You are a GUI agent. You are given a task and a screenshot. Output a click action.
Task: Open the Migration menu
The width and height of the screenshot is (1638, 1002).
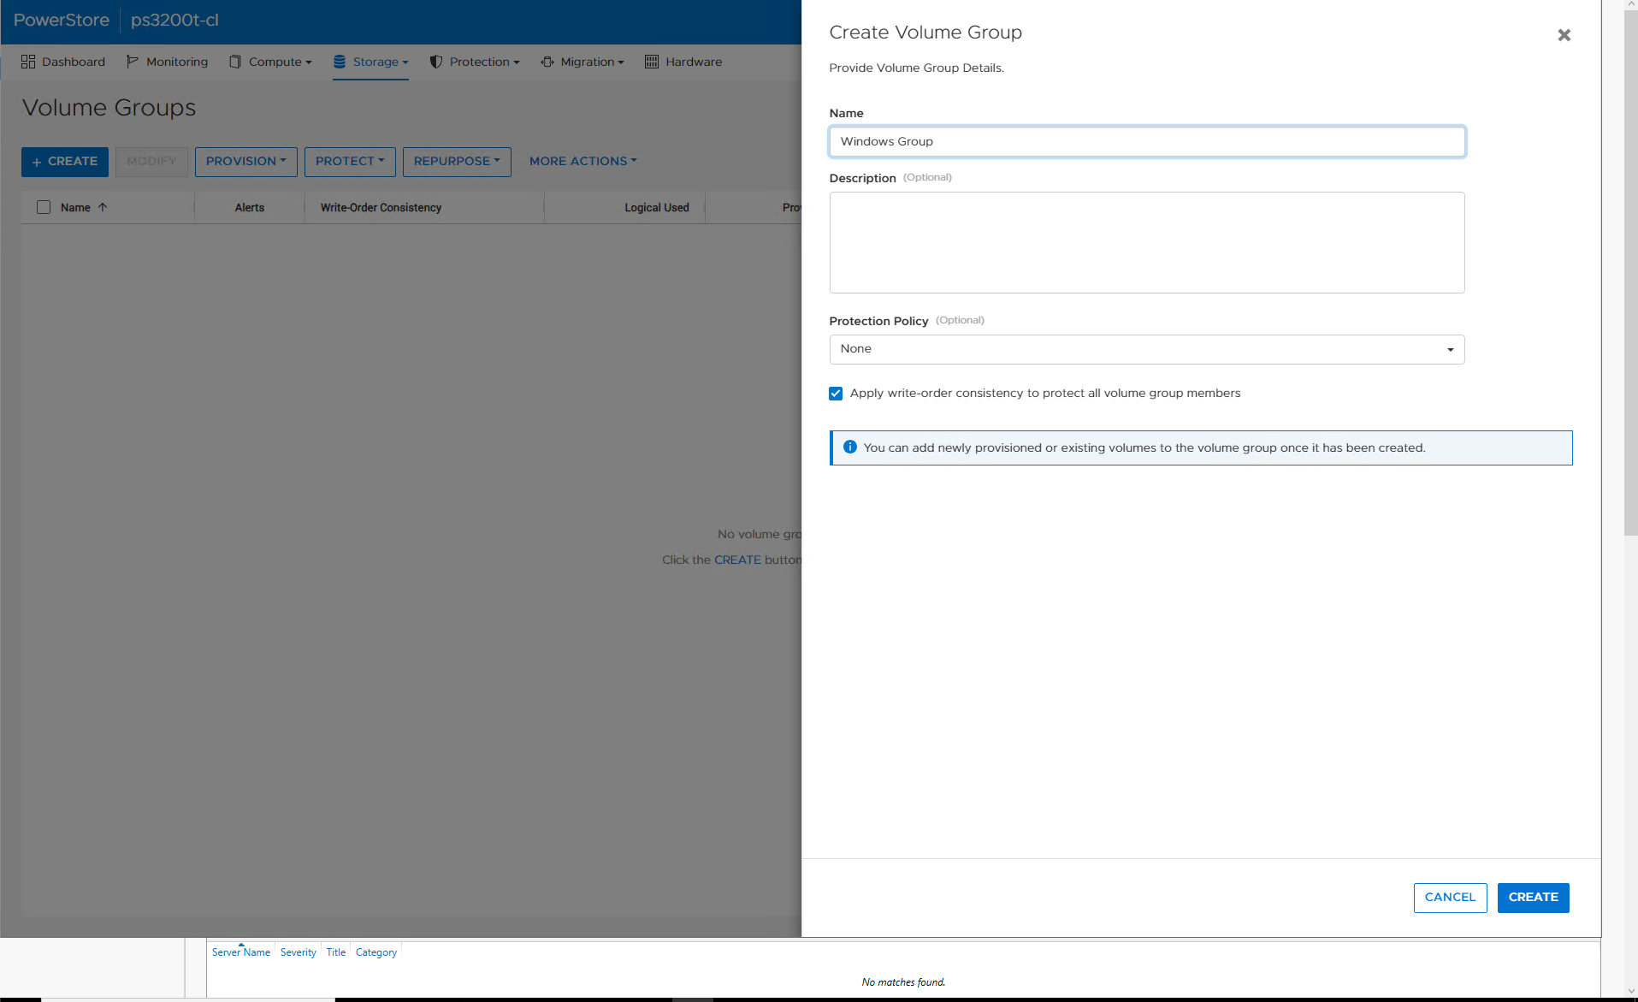(582, 62)
